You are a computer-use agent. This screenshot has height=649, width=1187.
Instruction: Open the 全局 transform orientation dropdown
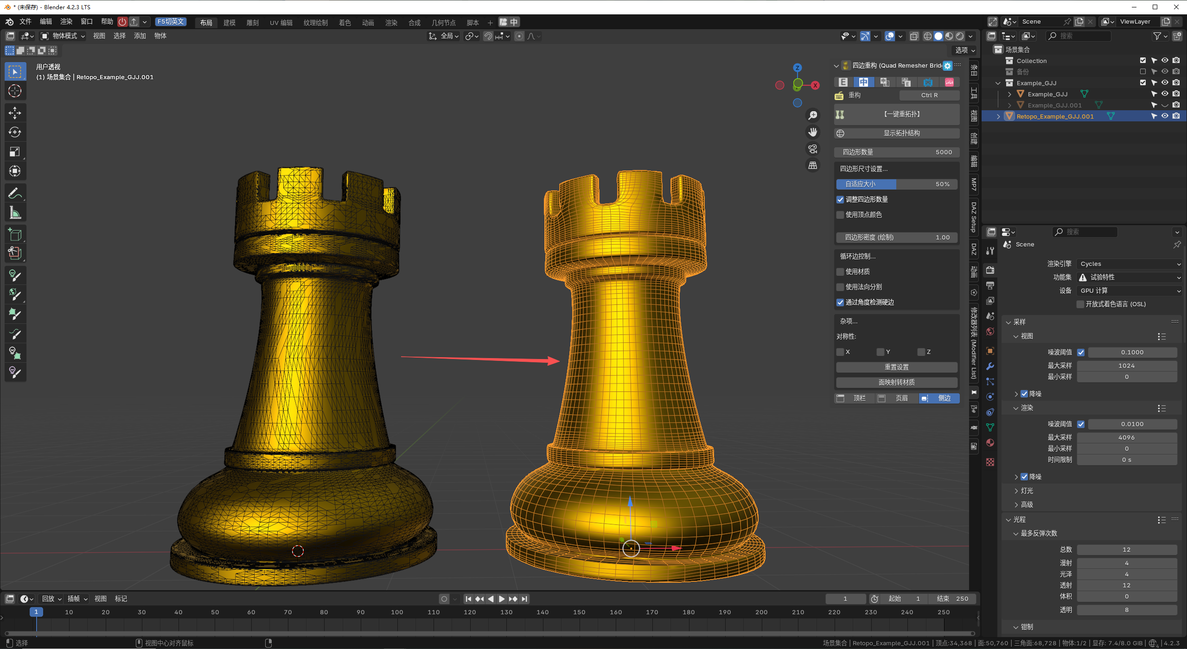(x=444, y=36)
